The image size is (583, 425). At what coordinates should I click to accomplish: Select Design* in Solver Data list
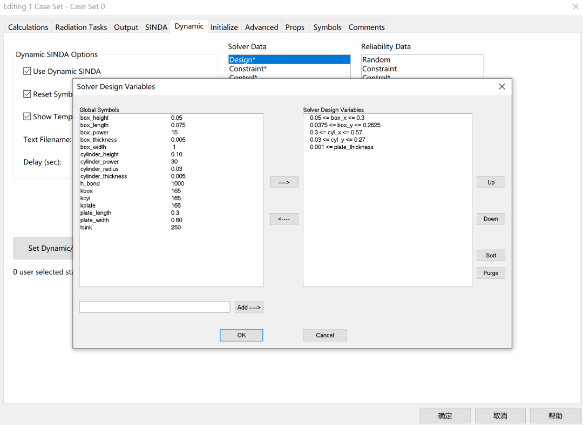tap(289, 59)
